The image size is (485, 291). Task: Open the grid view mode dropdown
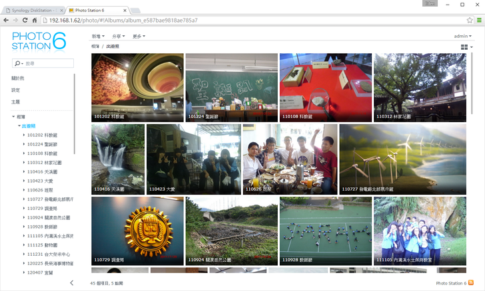pyautogui.click(x=466, y=47)
